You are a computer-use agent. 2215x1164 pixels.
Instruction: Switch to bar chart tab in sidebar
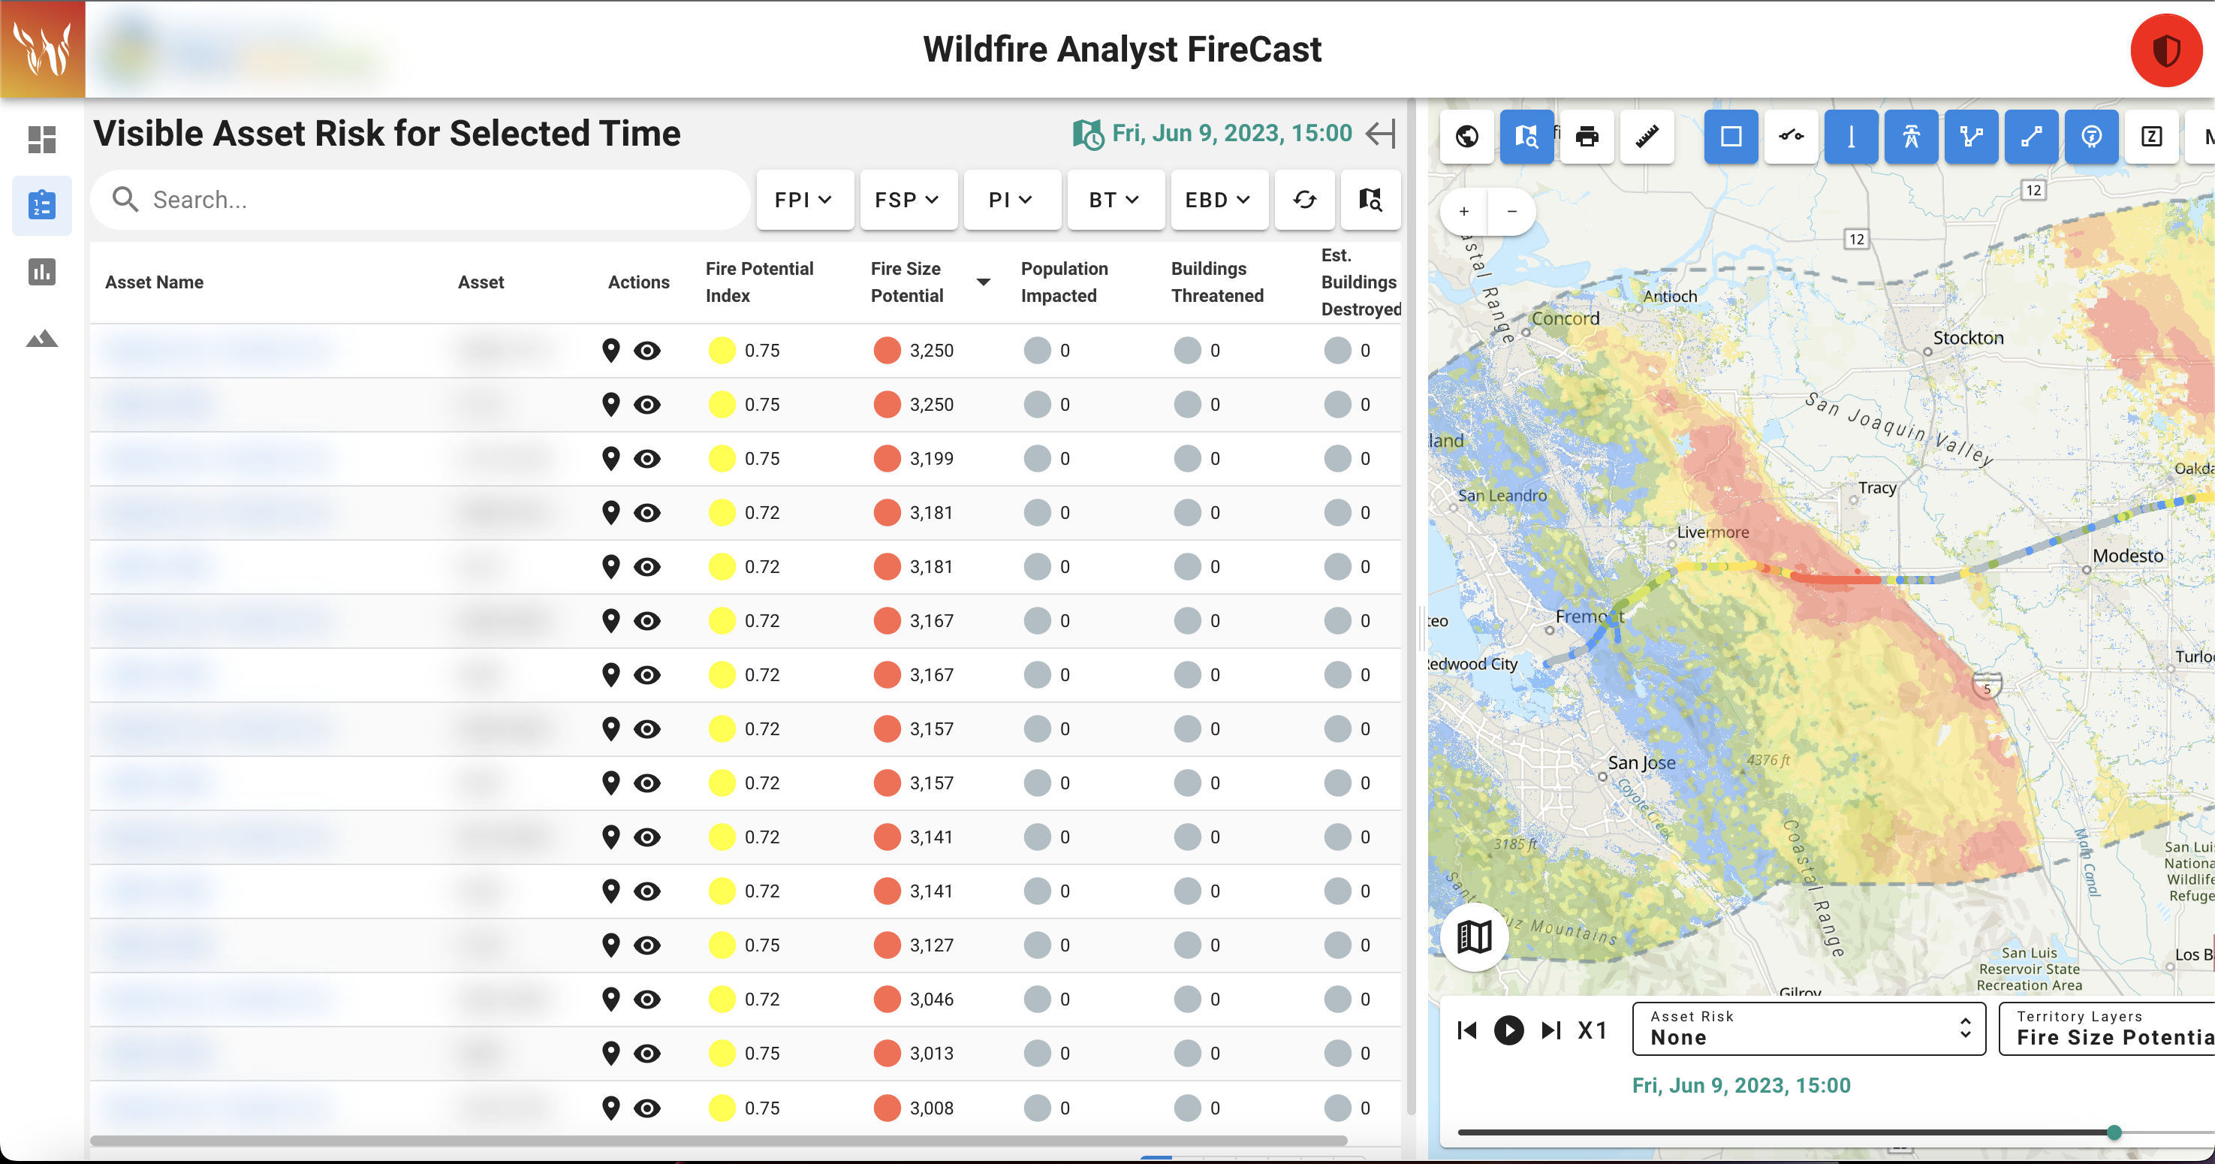[x=41, y=272]
